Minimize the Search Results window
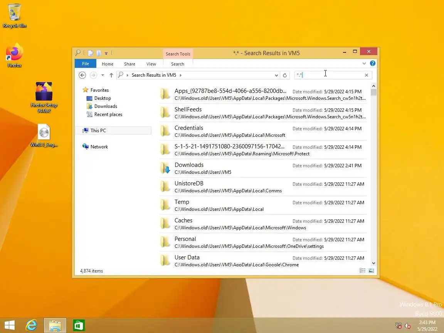The image size is (444, 333). pyautogui.click(x=344, y=52)
